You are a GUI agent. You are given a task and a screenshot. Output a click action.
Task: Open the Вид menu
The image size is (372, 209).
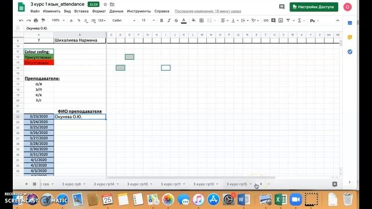pyautogui.click(x=67, y=11)
